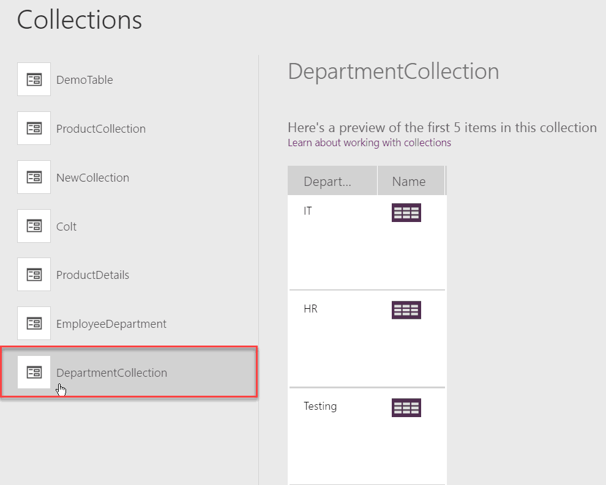Screen dimensions: 606x485
Task: Click the Collections page title
Action: coord(79,20)
